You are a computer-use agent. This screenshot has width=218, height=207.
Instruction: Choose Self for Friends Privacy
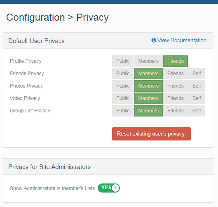[197, 74]
